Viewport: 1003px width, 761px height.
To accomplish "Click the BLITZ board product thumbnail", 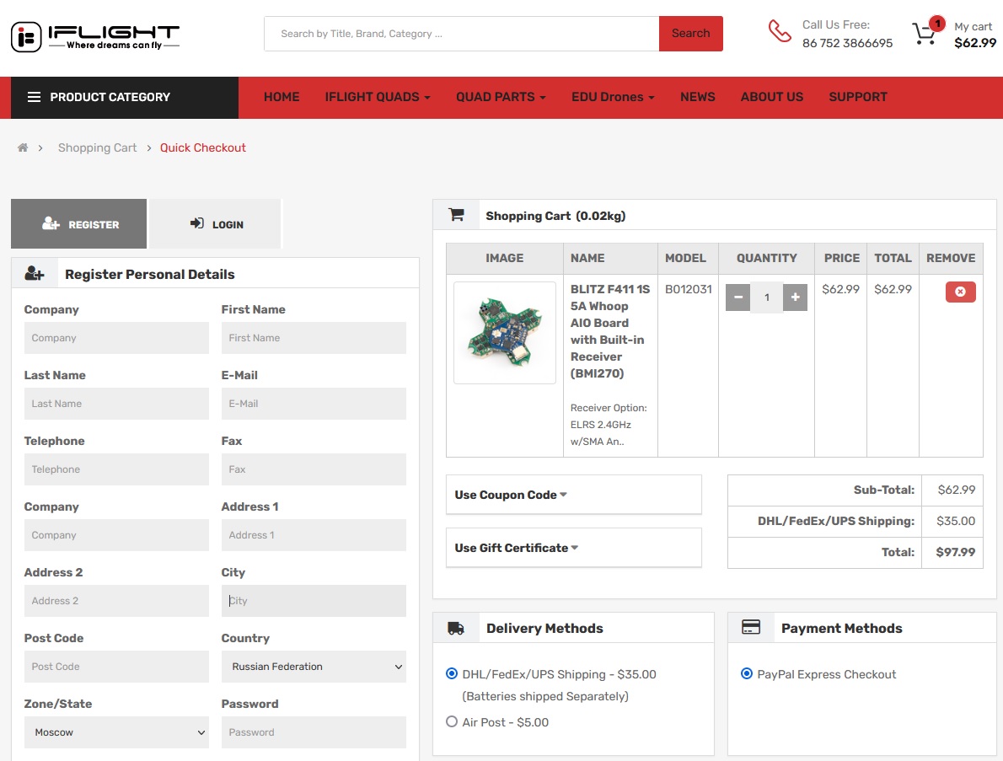I will point(505,333).
